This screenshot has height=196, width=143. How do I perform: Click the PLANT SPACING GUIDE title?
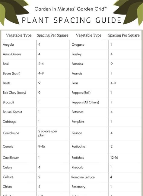(71, 20)
